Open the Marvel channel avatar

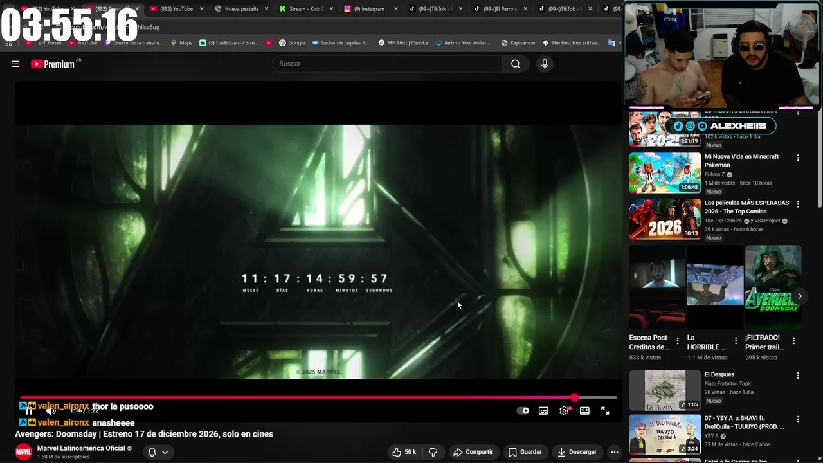[24, 452]
